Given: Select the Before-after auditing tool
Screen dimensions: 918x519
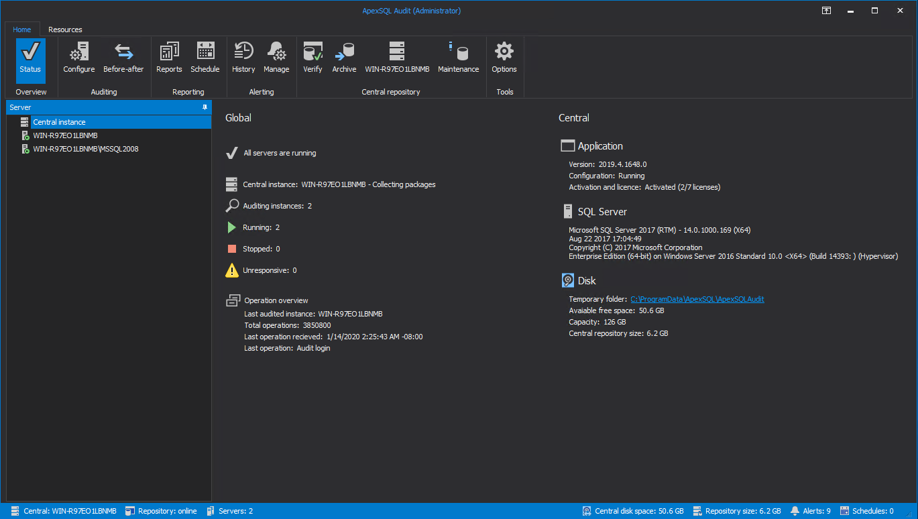Looking at the screenshot, I should [123, 60].
